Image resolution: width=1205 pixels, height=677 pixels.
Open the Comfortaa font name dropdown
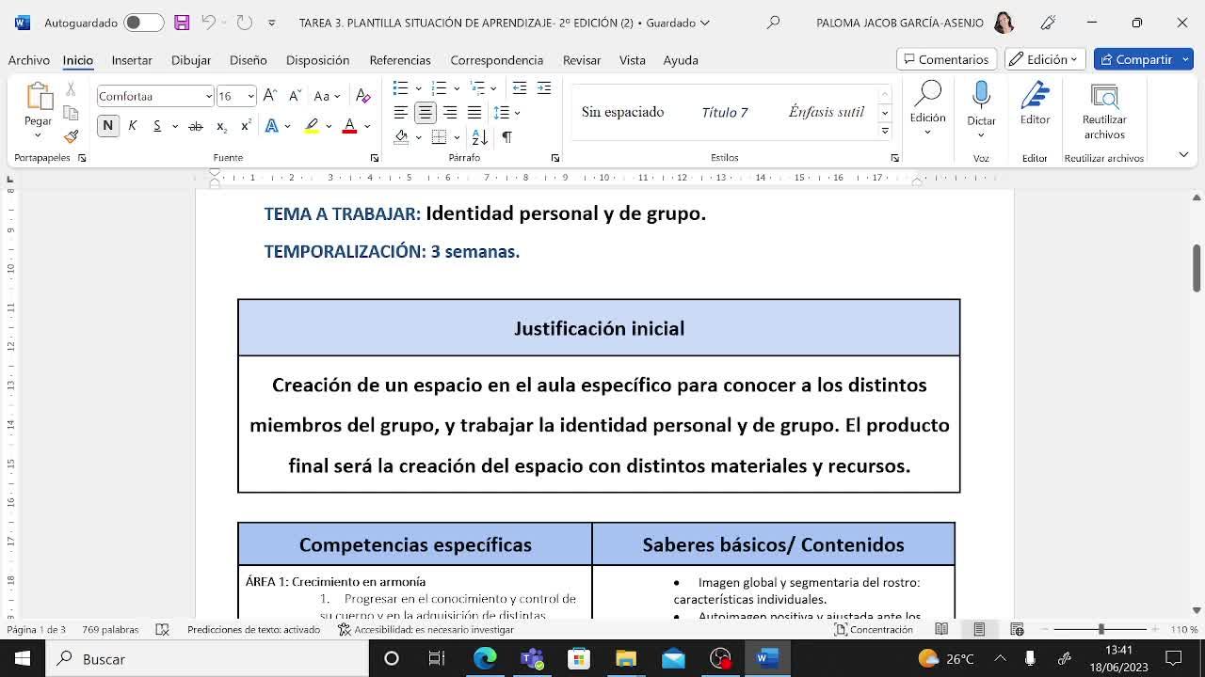pyautogui.click(x=208, y=96)
